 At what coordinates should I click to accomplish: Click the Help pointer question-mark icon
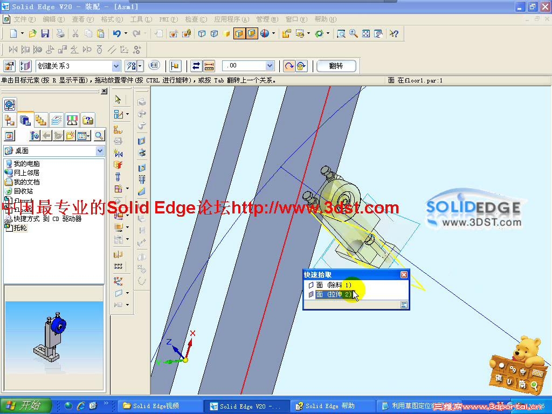click(394, 33)
